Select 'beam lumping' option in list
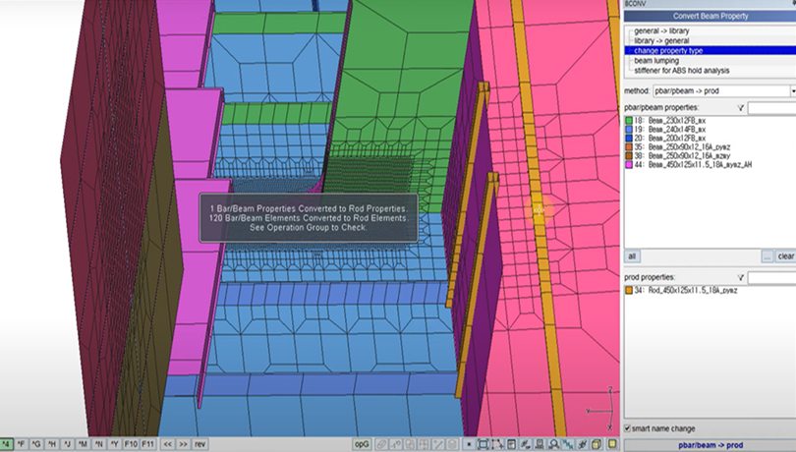This screenshot has width=796, height=452. (x=656, y=60)
